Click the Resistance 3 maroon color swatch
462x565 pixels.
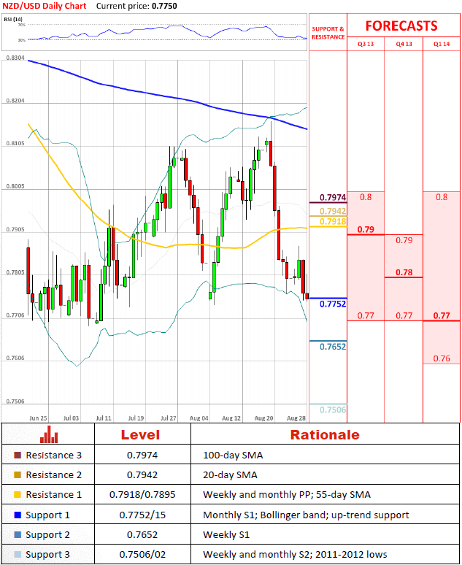18,455
